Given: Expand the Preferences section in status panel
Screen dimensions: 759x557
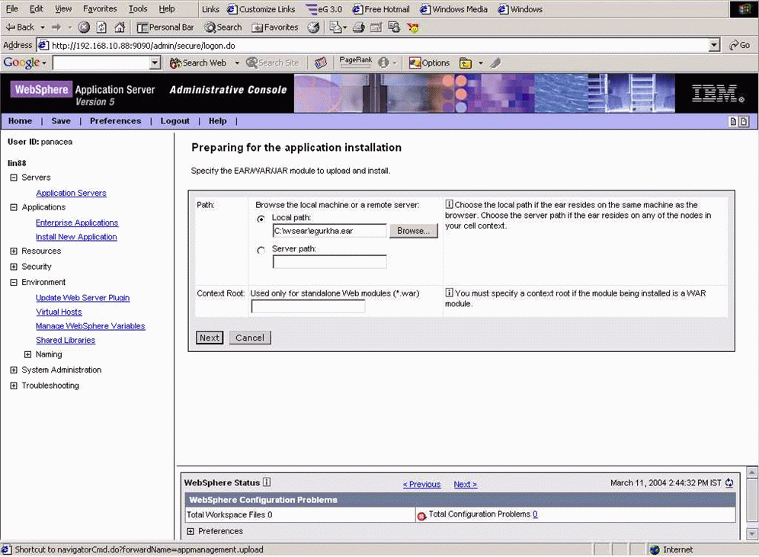Looking at the screenshot, I should 191,531.
